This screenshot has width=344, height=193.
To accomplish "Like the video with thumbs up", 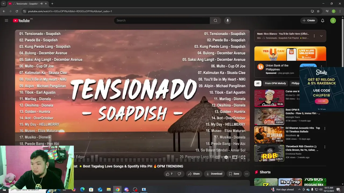I will point(169,174).
